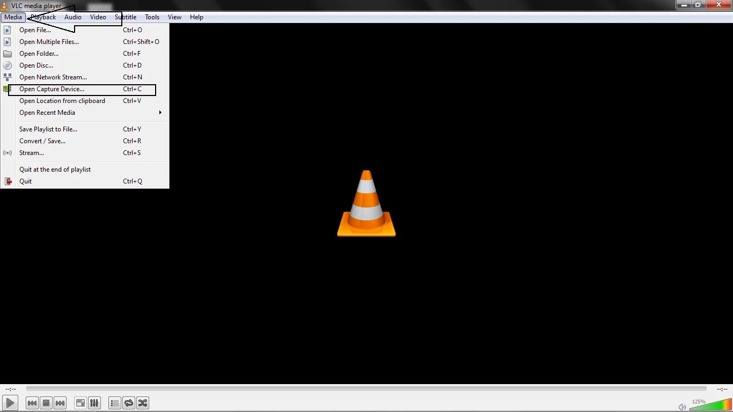Choose Save Playlist to File... entry
733x412 pixels.
[x=85, y=129]
